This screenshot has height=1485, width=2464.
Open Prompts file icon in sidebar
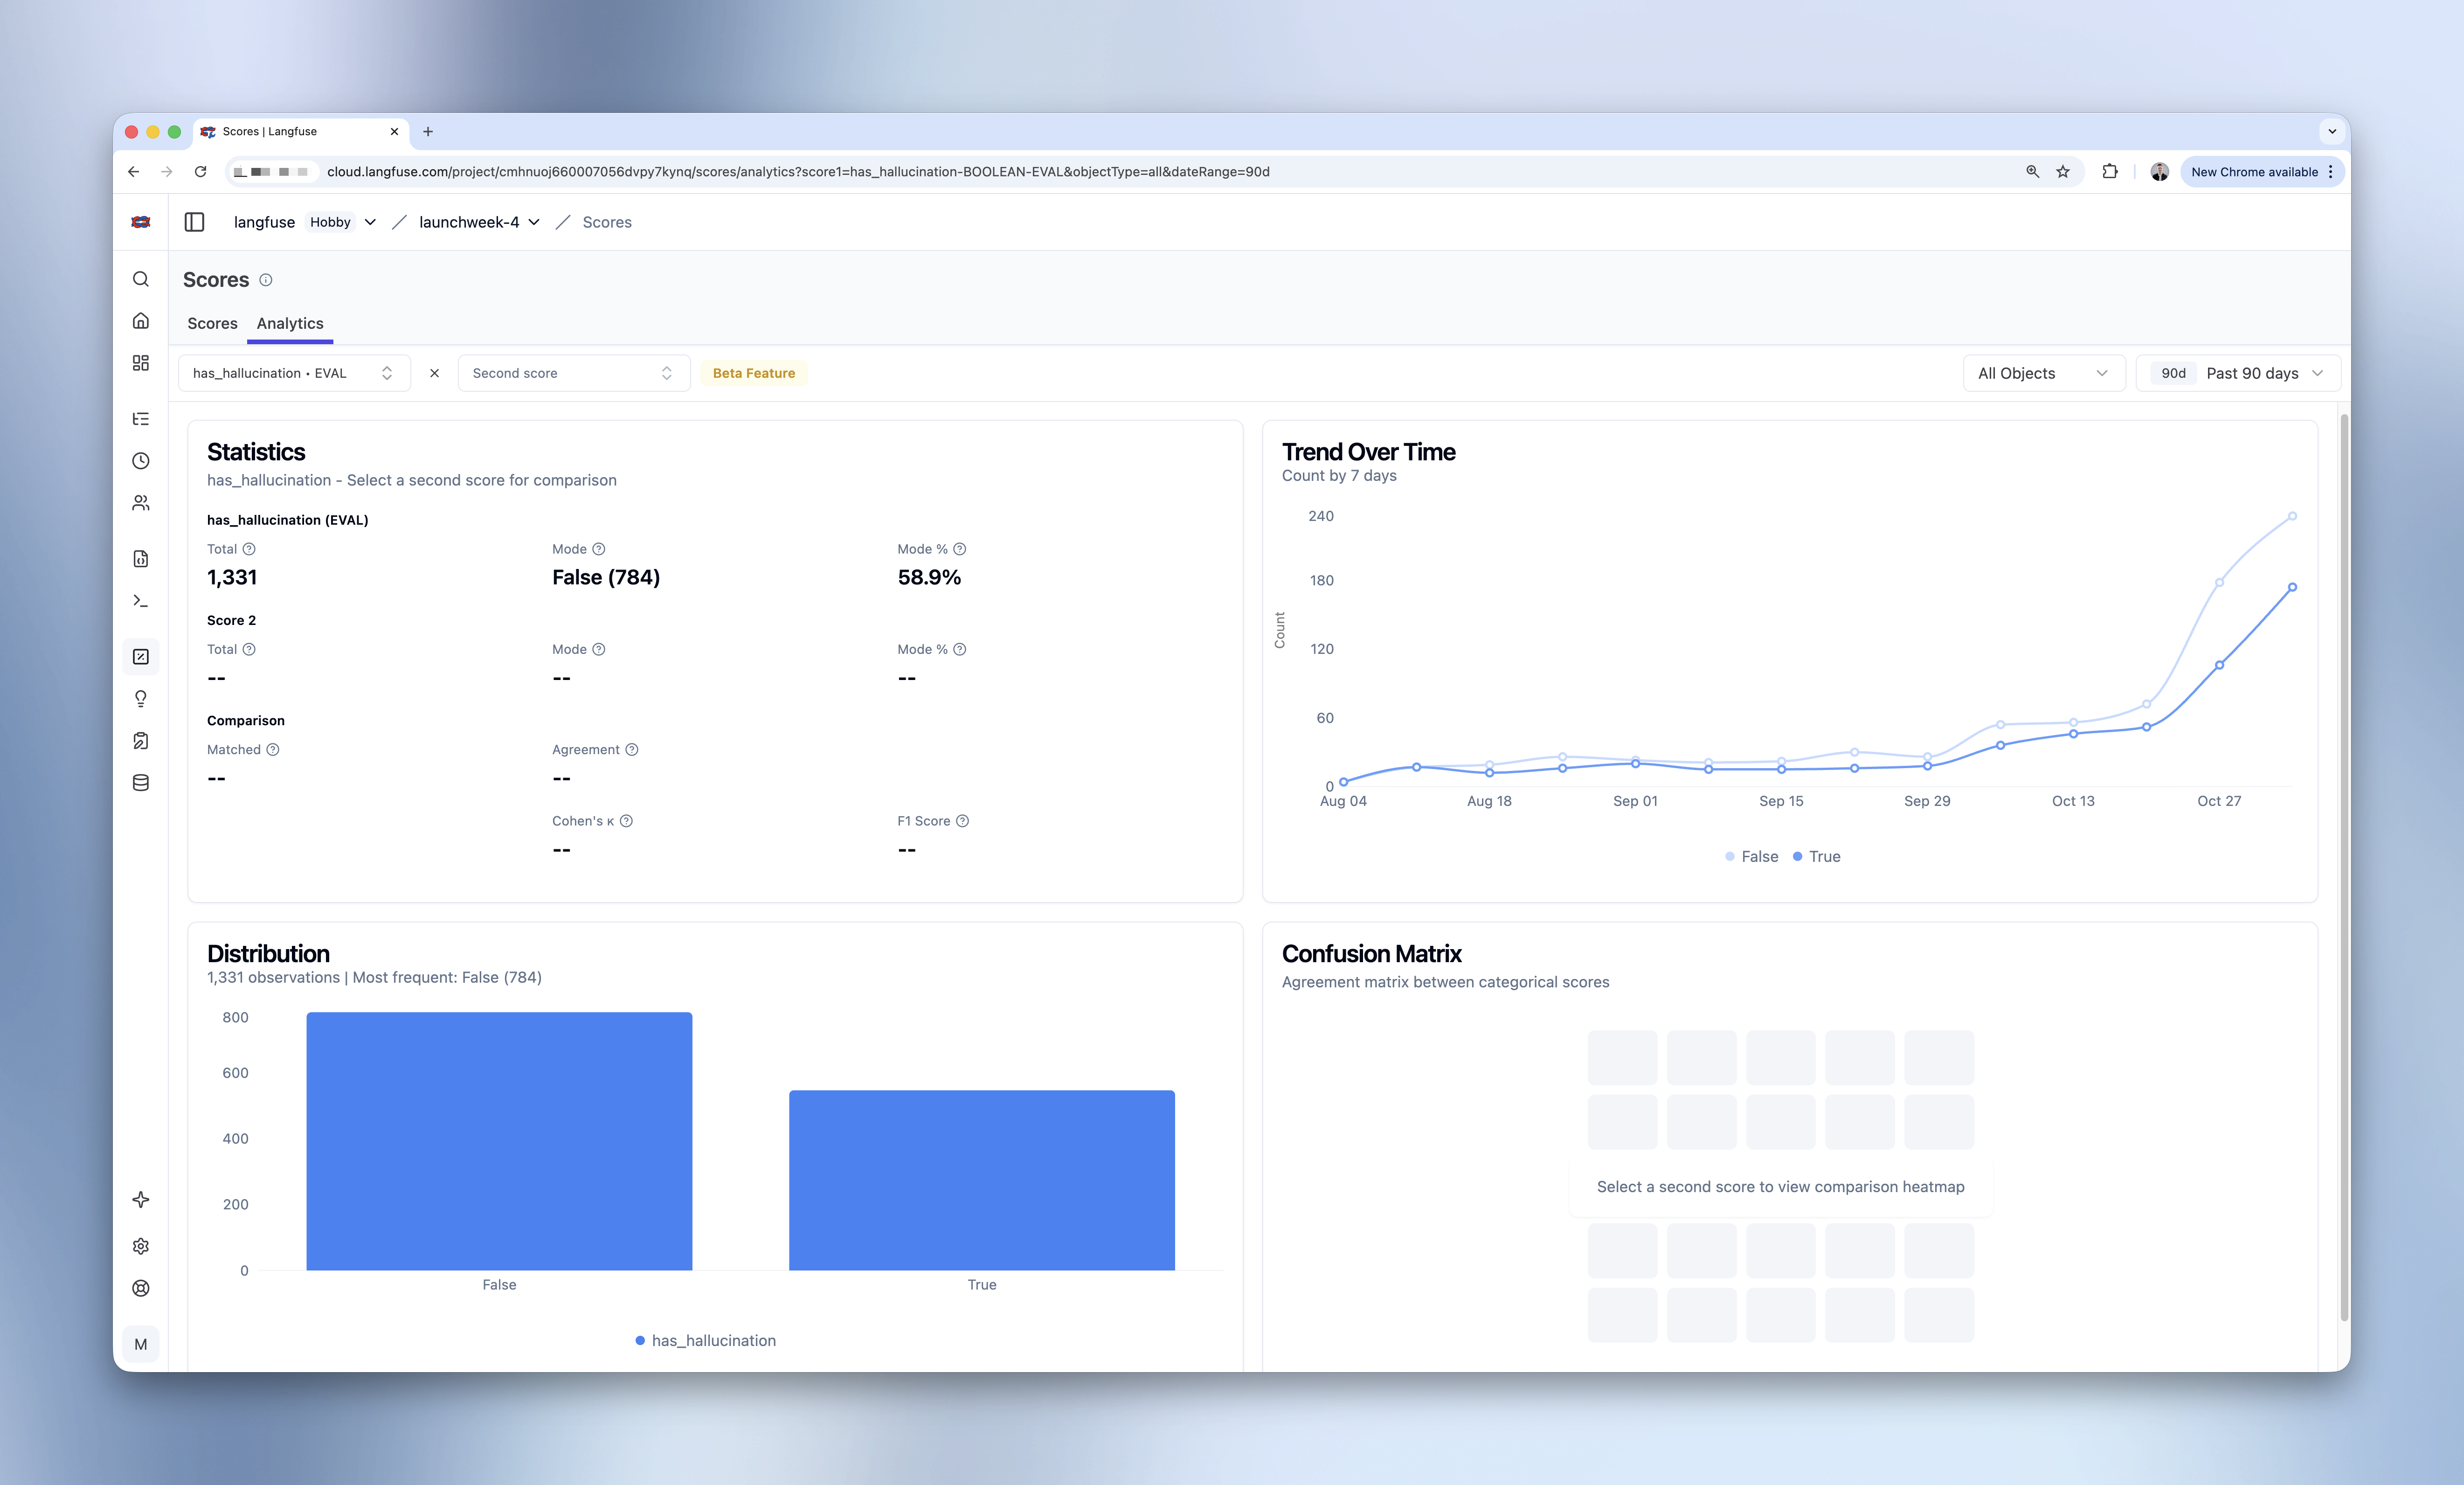coord(141,559)
